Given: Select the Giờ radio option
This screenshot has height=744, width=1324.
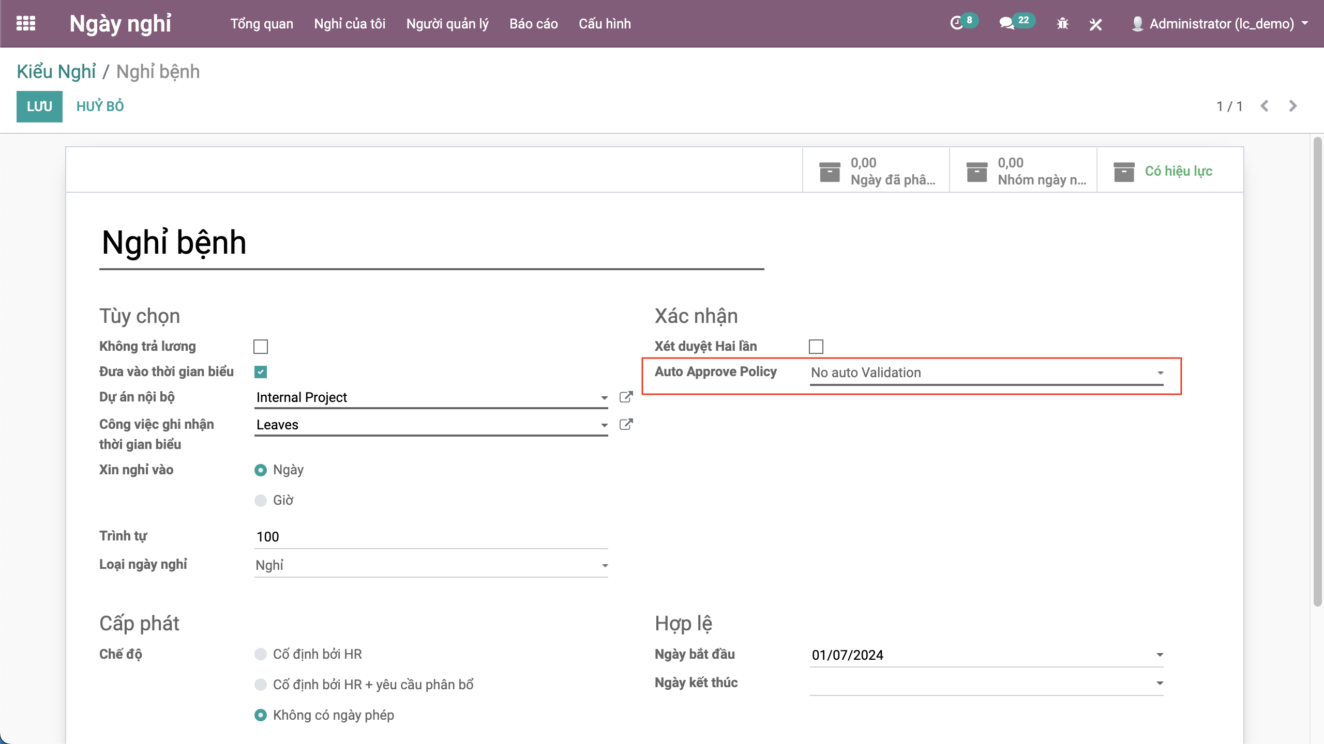Looking at the screenshot, I should coord(261,500).
